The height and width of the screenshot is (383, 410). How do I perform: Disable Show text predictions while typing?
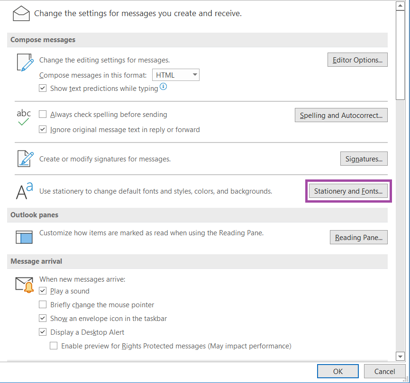click(x=43, y=88)
